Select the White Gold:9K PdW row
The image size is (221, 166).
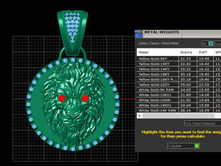pos(179,90)
